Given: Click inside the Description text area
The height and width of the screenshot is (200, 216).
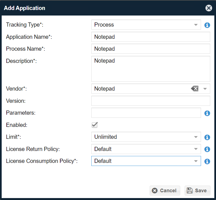Looking at the screenshot, I should pos(150,69).
